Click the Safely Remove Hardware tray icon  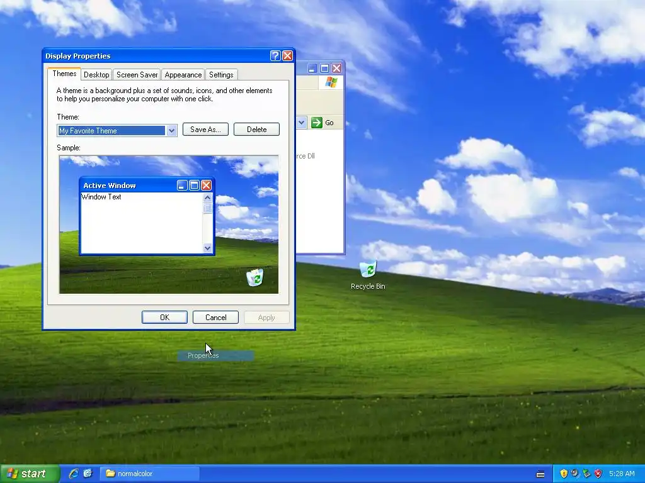(586, 474)
